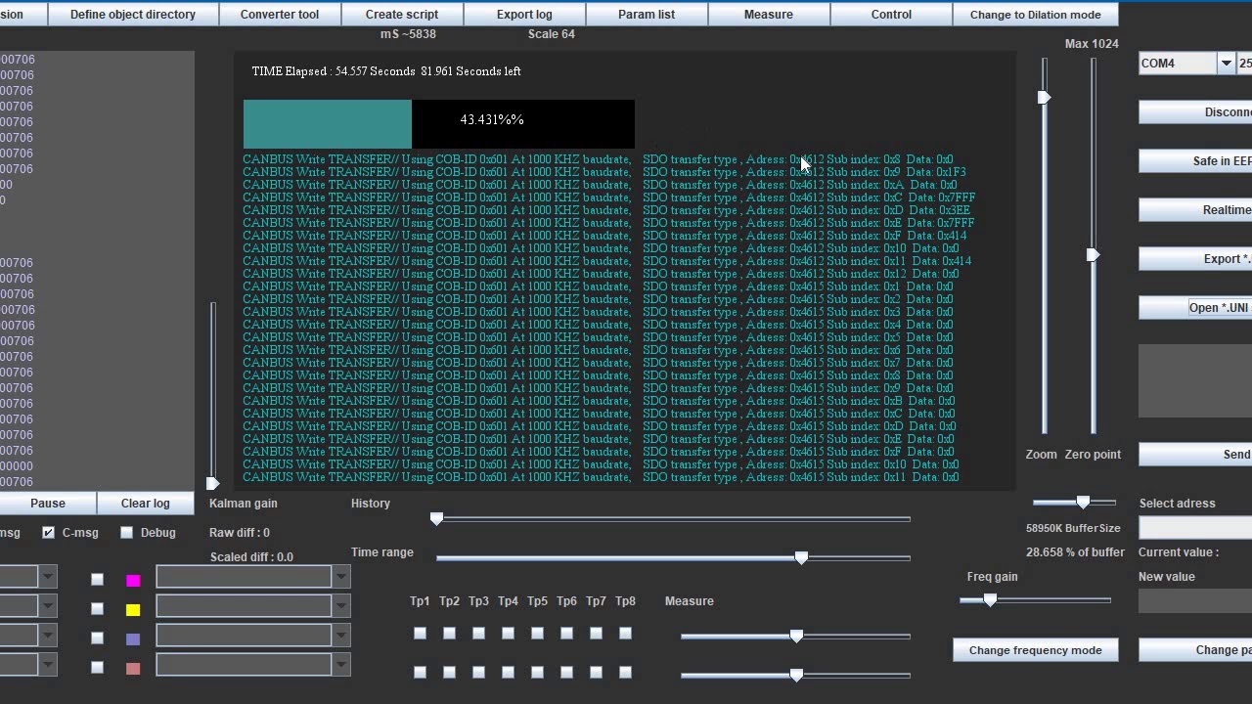
Task: Click the Clear log button
Action: 146,503
